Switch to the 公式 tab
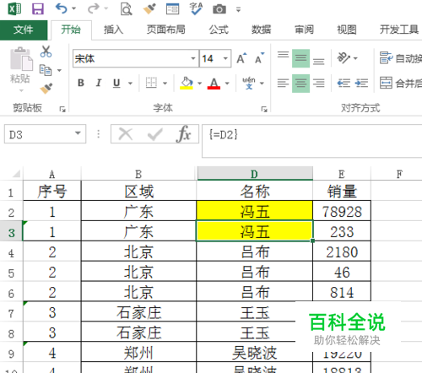The width and height of the screenshot is (422, 373). point(219,30)
